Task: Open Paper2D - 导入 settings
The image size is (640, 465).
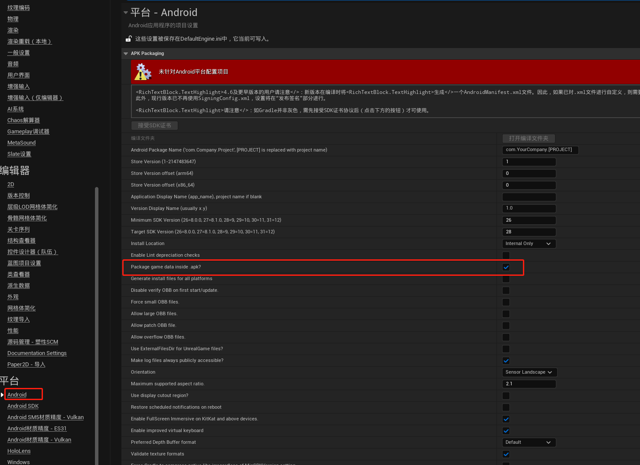Action: 26,365
